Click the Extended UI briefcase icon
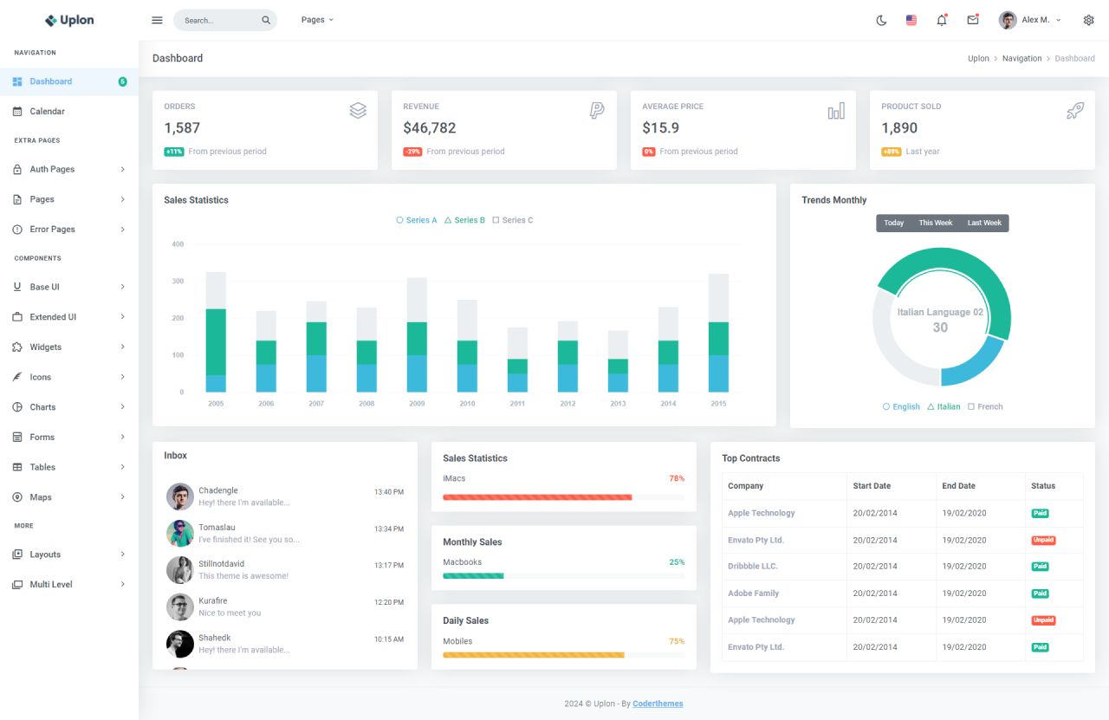This screenshot has height=720, width=1109. [x=17, y=317]
